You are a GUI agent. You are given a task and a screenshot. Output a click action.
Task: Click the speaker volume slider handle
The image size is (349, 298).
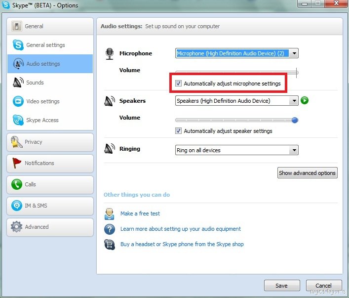[295, 120]
